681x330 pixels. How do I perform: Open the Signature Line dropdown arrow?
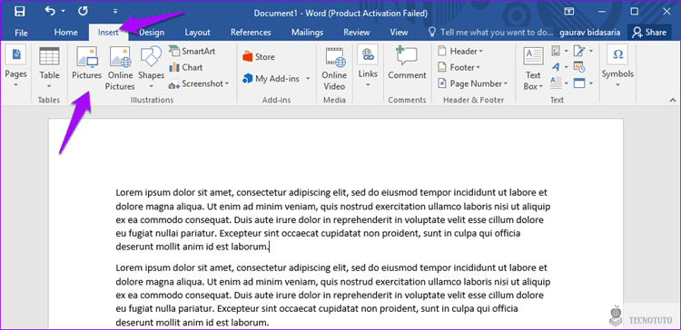point(591,52)
